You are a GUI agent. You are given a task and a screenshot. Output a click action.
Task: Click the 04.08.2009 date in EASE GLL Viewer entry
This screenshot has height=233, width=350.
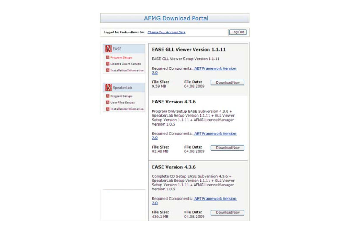(x=194, y=86)
